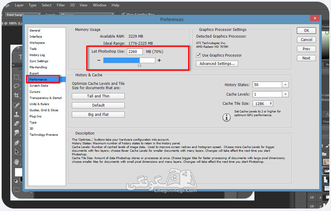The image size is (331, 211).
Task: Click the Tall and Thin button
Action: point(98,96)
